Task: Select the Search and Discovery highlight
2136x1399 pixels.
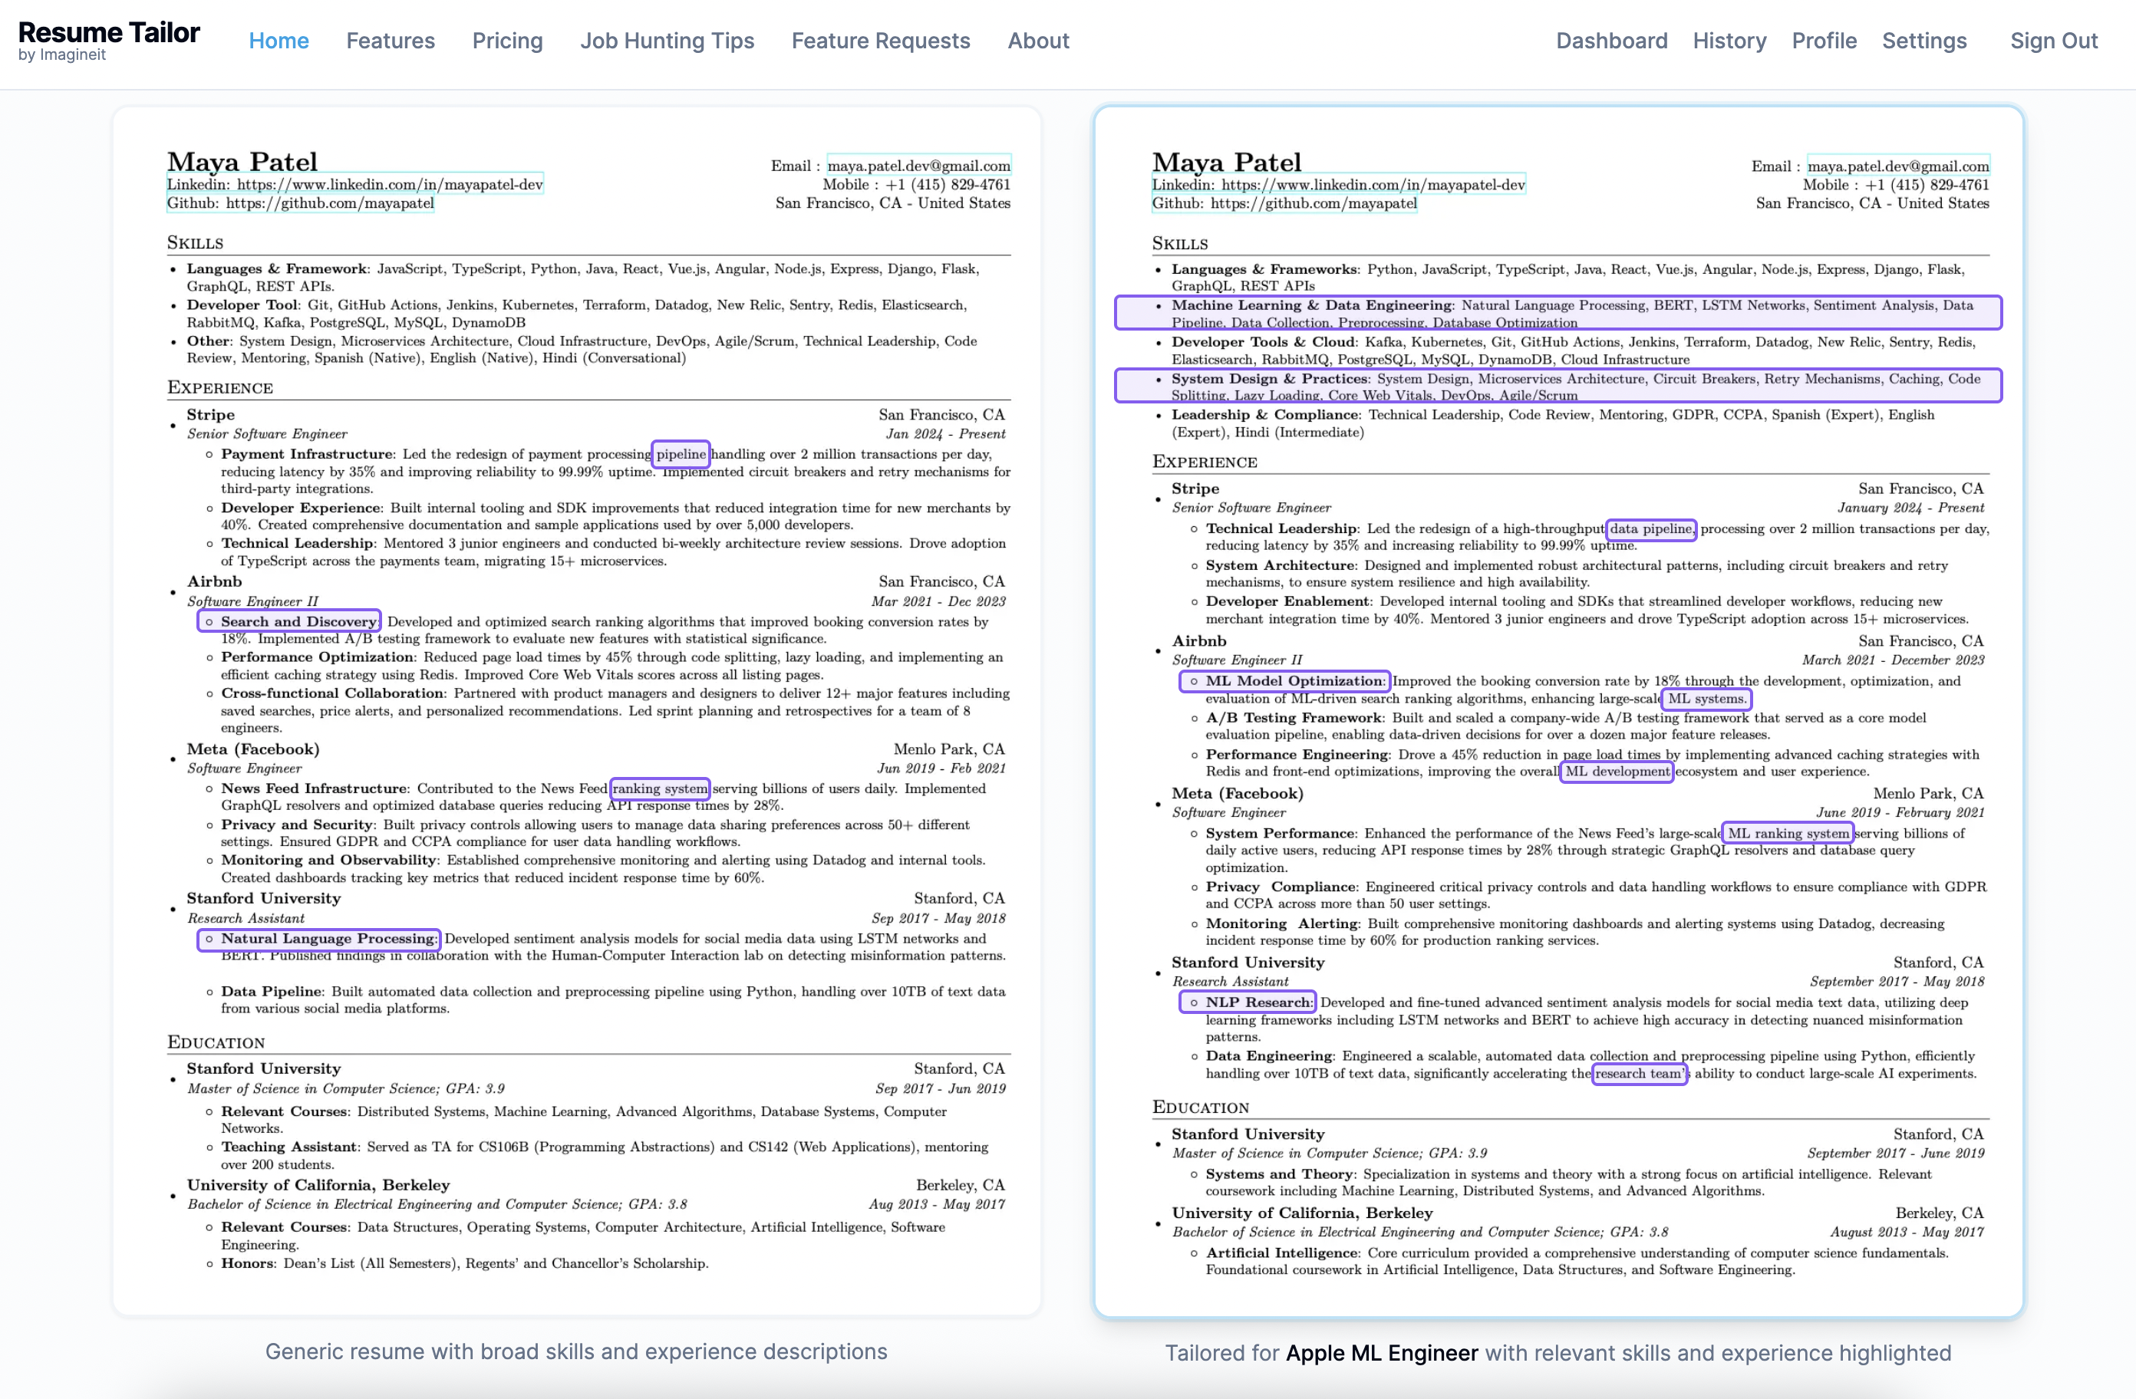Action: click(289, 621)
